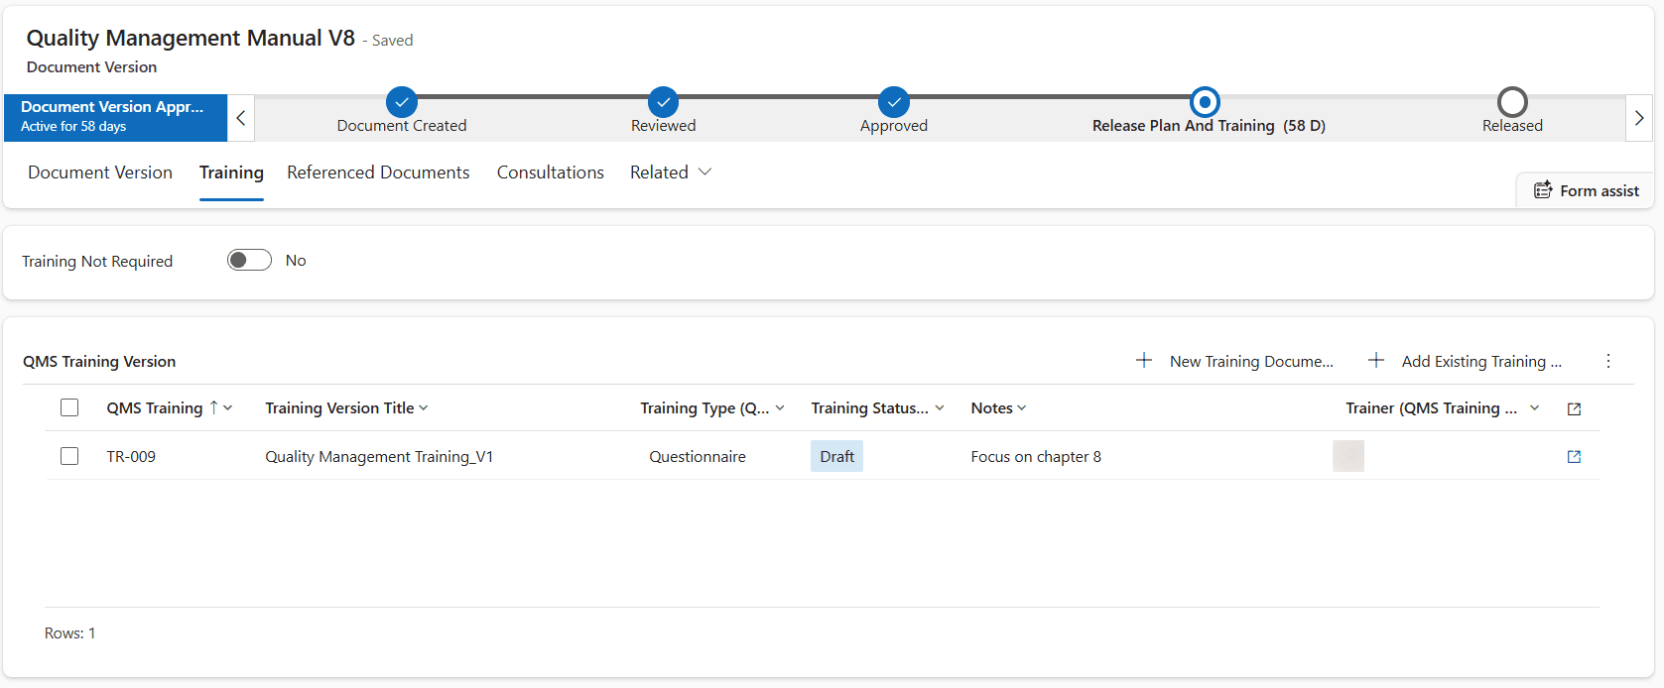Viewport: 1664px width, 688px height.
Task: Open the vertical ellipsis more commands menu
Action: [1608, 361]
